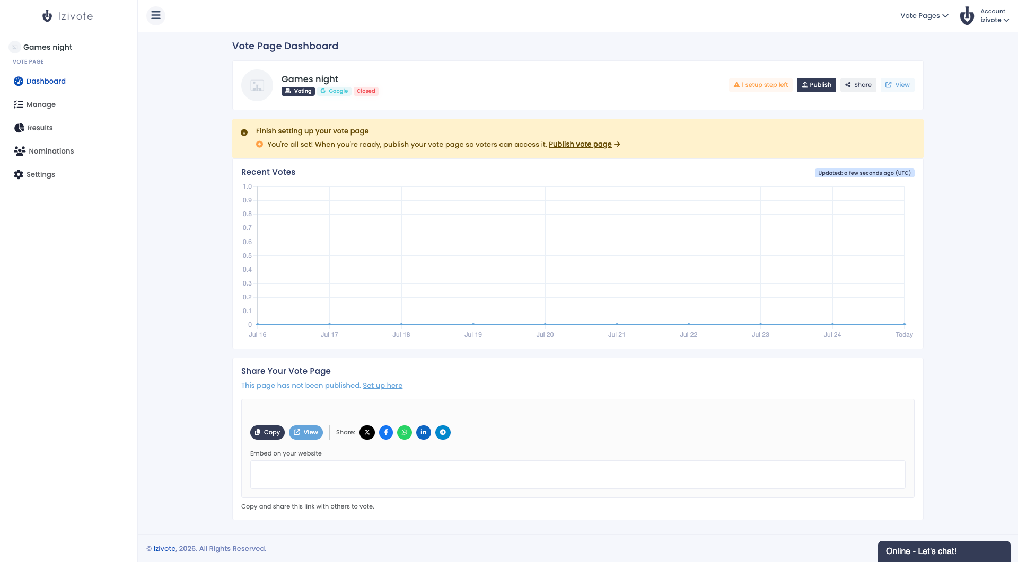
Task: Click the Izivote logo in sidebar header
Action: tap(68, 16)
